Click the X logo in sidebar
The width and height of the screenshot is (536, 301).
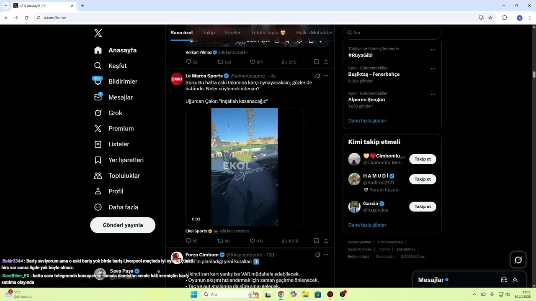click(x=98, y=33)
